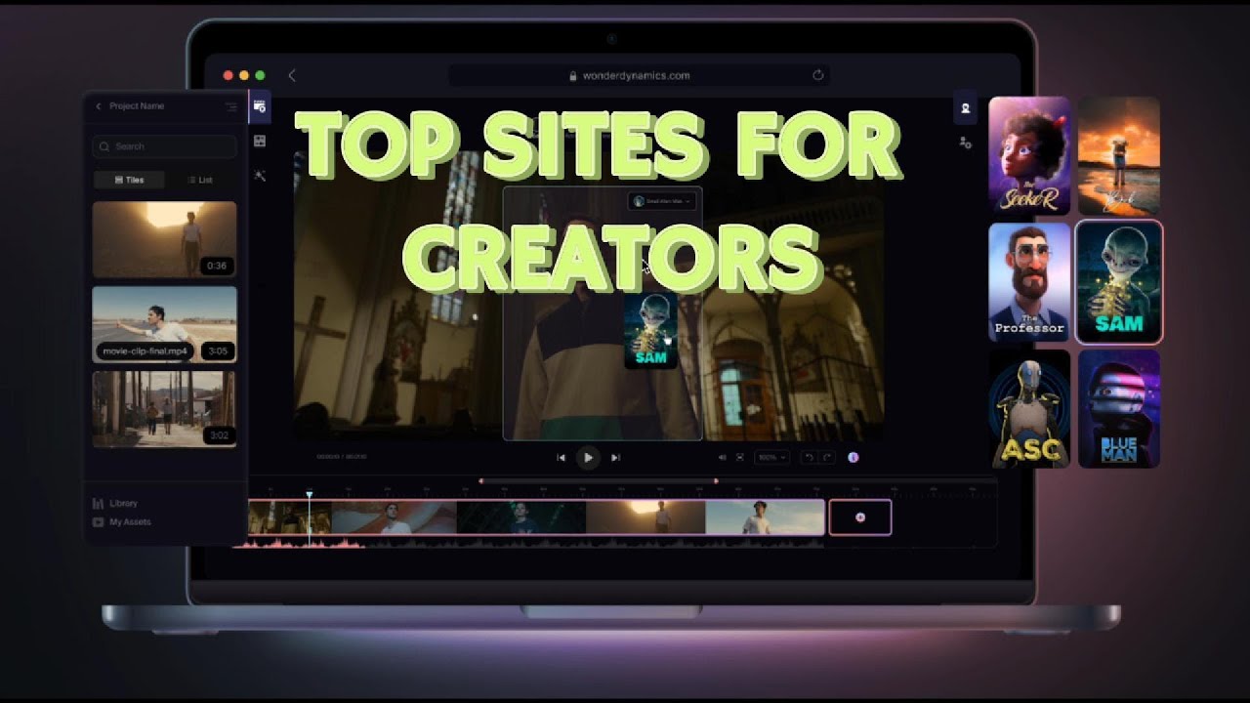This screenshot has height=703, width=1250.
Task: Choose The Professor character card
Action: tap(1029, 281)
